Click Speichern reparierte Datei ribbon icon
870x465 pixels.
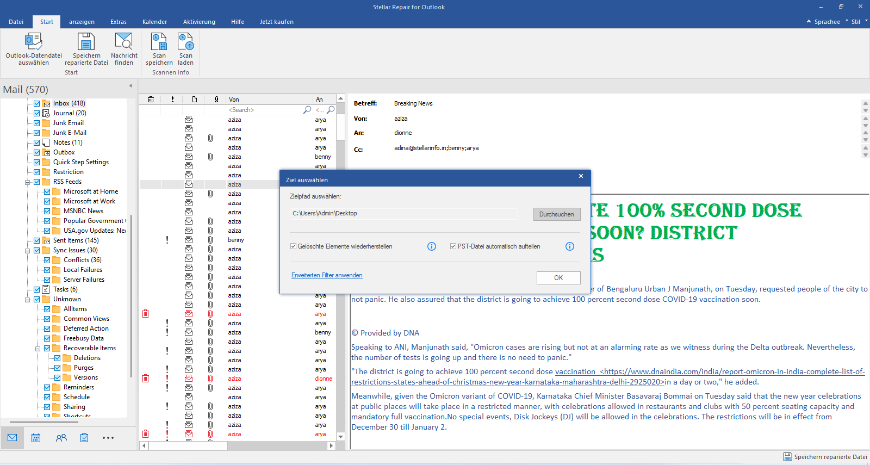tap(86, 41)
